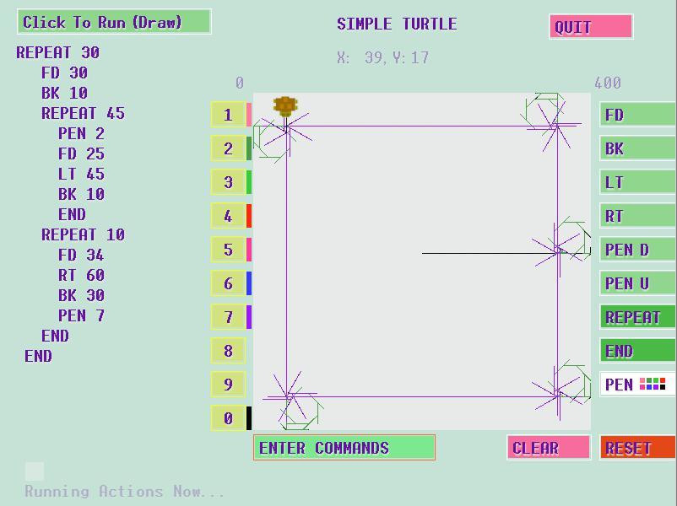This screenshot has width=677, height=506.
Task: Pick number key 0
Action: 228,417
